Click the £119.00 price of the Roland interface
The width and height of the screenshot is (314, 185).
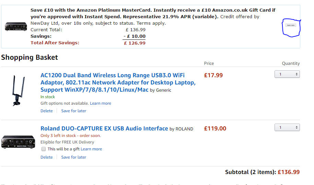click(215, 129)
